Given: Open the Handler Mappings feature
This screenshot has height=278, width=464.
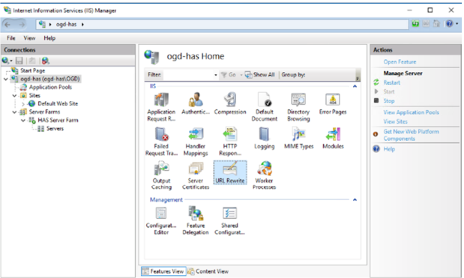Looking at the screenshot, I should pyautogui.click(x=196, y=142).
